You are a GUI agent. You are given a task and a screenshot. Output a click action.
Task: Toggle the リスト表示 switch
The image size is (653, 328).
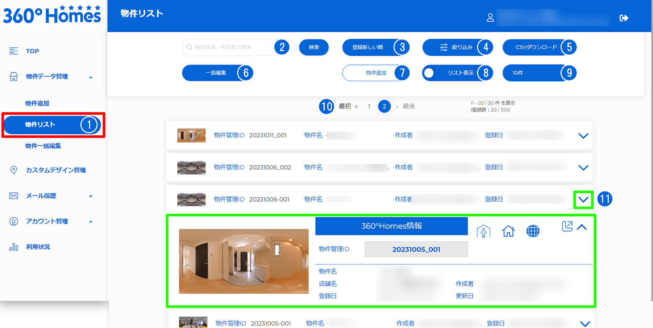[x=429, y=73]
